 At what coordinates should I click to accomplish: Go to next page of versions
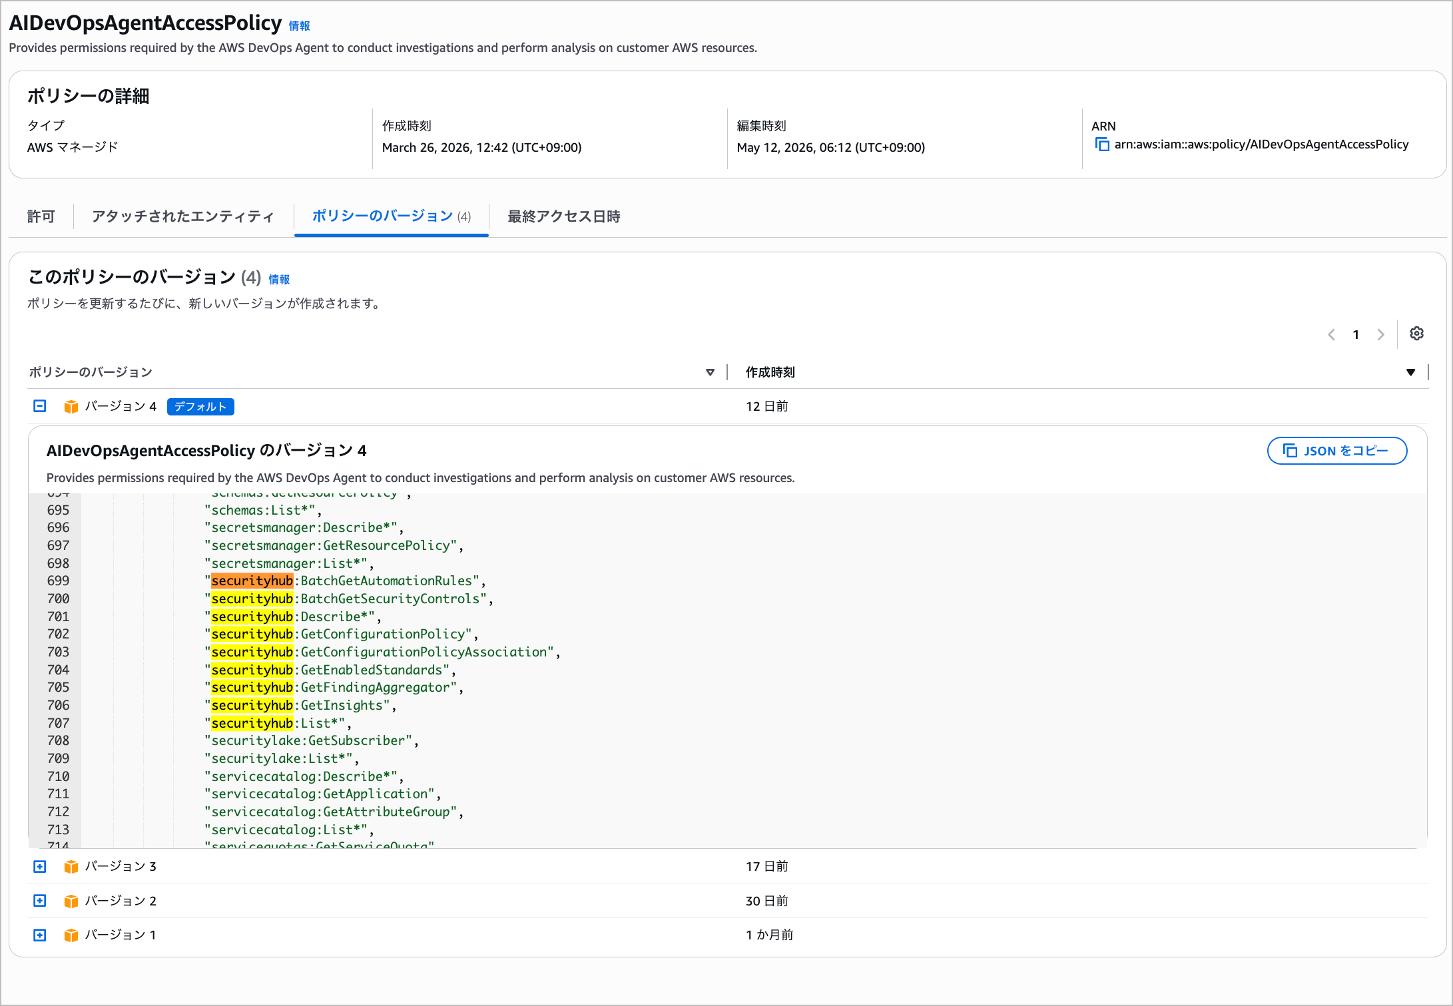pyautogui.click(x=1380, y=334)
